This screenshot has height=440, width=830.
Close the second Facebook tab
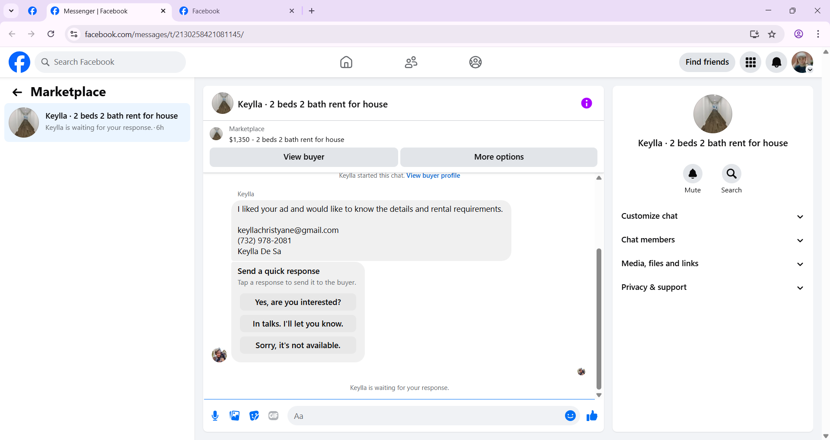pos(292,11)
